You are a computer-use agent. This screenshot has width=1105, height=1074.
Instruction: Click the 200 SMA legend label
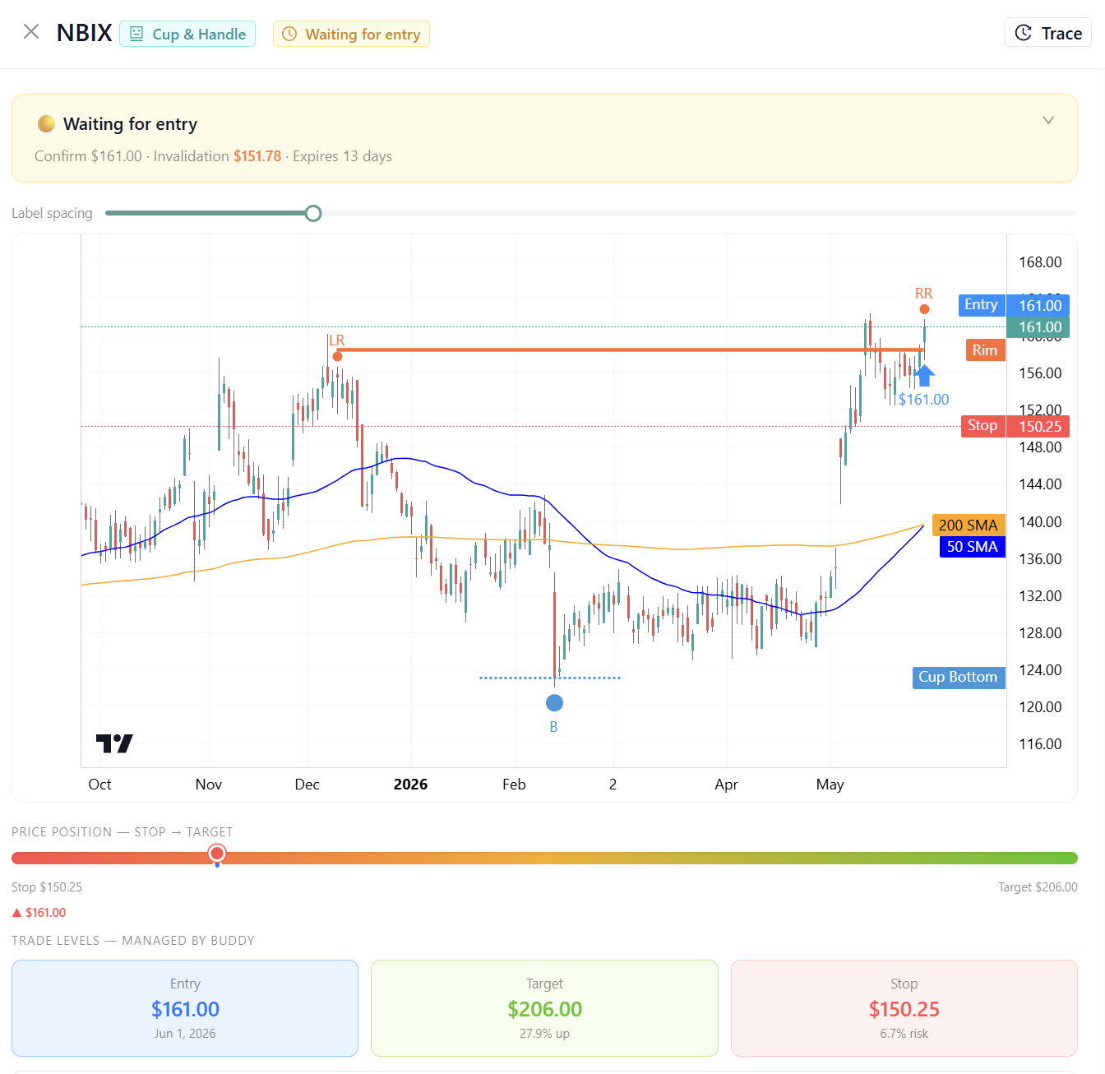(x=969, y=525)
